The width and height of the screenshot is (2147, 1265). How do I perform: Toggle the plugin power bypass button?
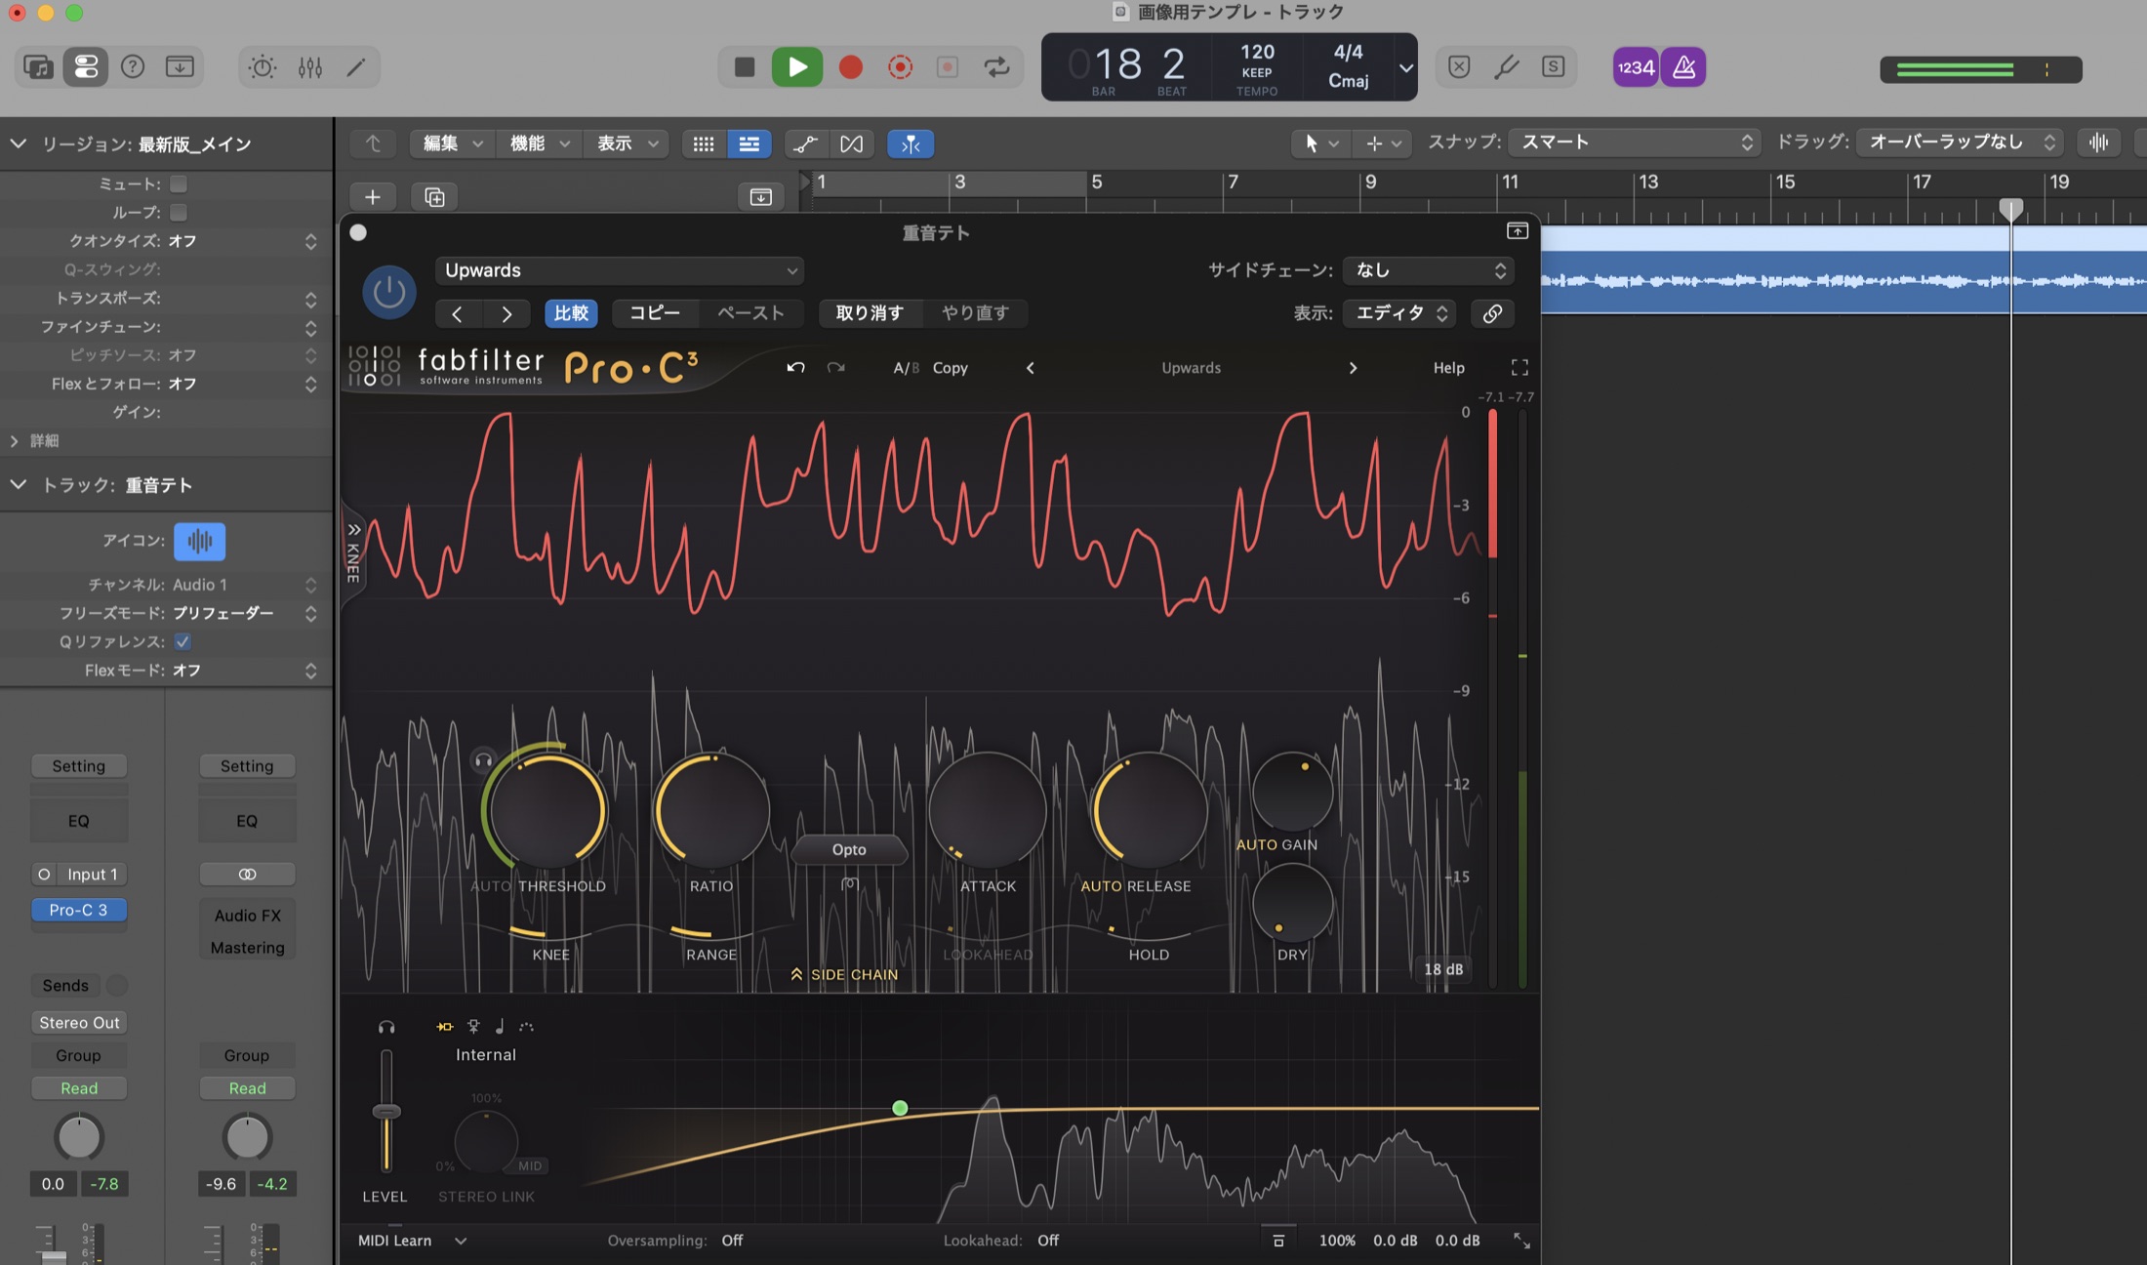[x=389, y=292]
